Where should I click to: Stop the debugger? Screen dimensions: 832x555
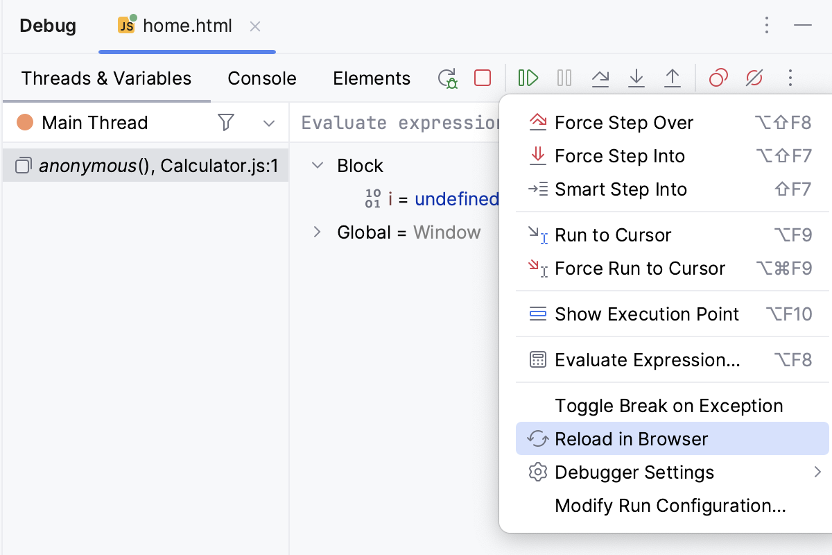[482, 78]
